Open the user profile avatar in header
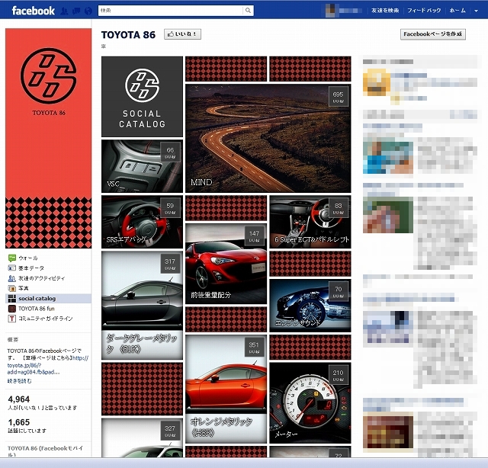Screen dimensions: 488x468 point(330,11)
